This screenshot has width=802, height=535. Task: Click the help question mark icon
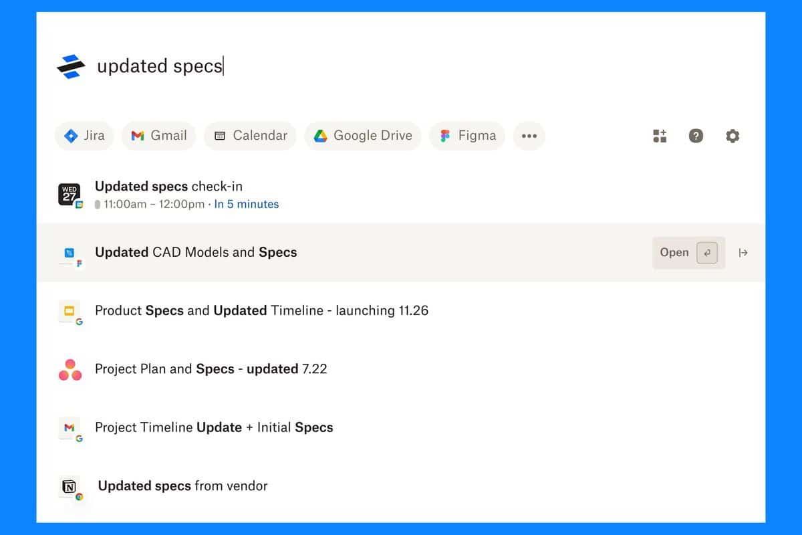click(696, 136)
